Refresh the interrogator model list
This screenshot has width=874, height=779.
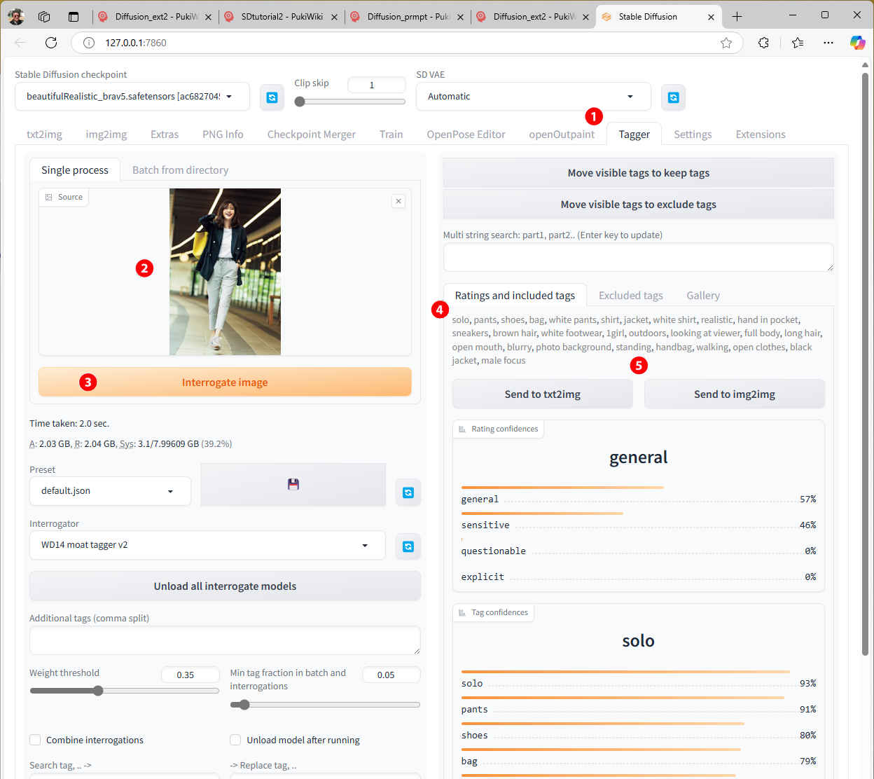[x=408, y=546]
